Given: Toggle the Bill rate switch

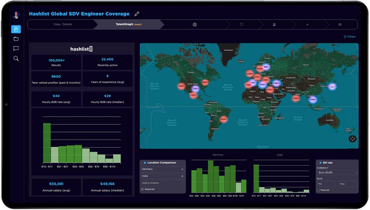Looking at the screenshot, I should tap(320, 163).
